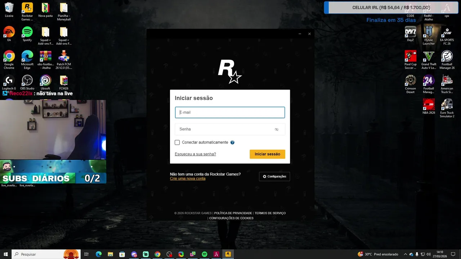Close the Rockstar launcher window
Viewport: 461px width, 259px height.
pyautogui.click(x=309, y=34)
